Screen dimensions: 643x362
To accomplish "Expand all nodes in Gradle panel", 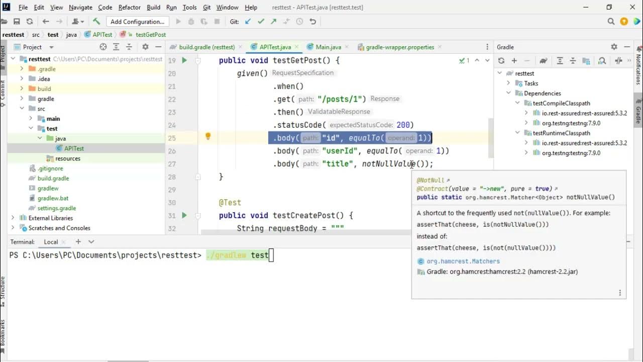I will point(560,61).
